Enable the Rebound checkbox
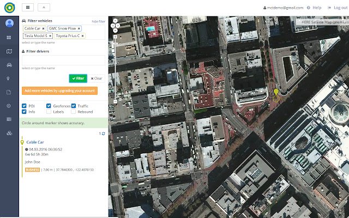Viewport: 349px width, 218px height. [x=74, y=112]
